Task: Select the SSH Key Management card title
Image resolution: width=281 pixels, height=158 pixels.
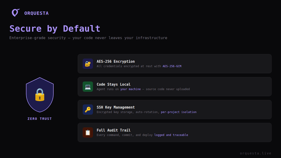Action: point(115,107)
